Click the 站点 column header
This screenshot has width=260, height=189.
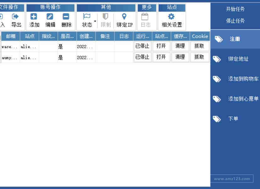tap(30, 36)
